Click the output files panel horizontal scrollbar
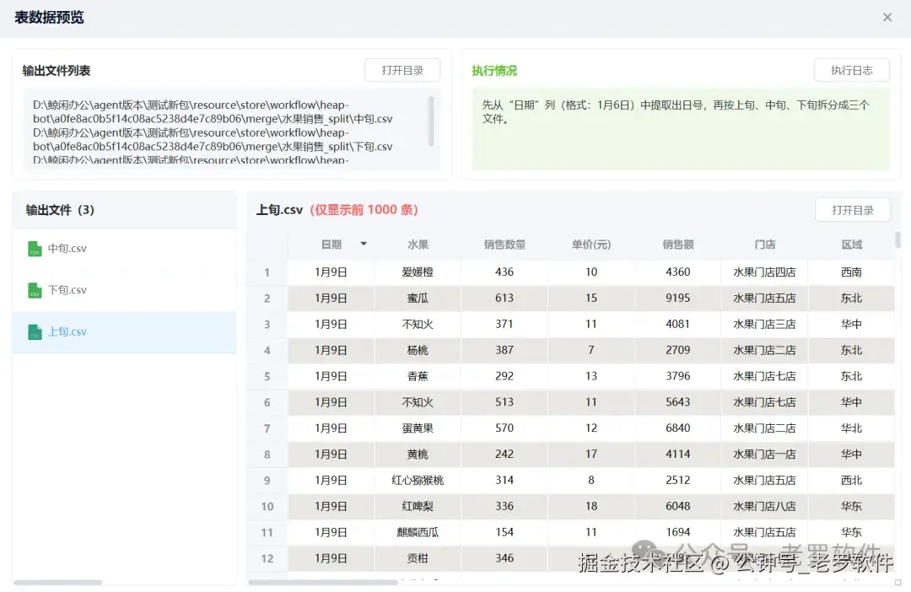This screenshot has height=592, width=911. [x=58, y=582]
